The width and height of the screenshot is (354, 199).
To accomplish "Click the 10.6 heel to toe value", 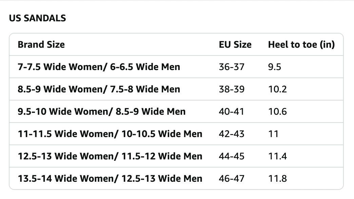I will coord(277,111).
